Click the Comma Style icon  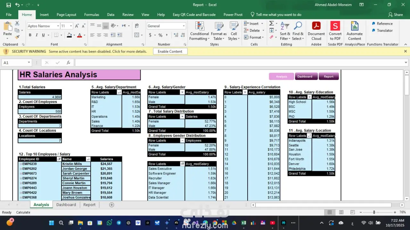[x=168, y=35]
